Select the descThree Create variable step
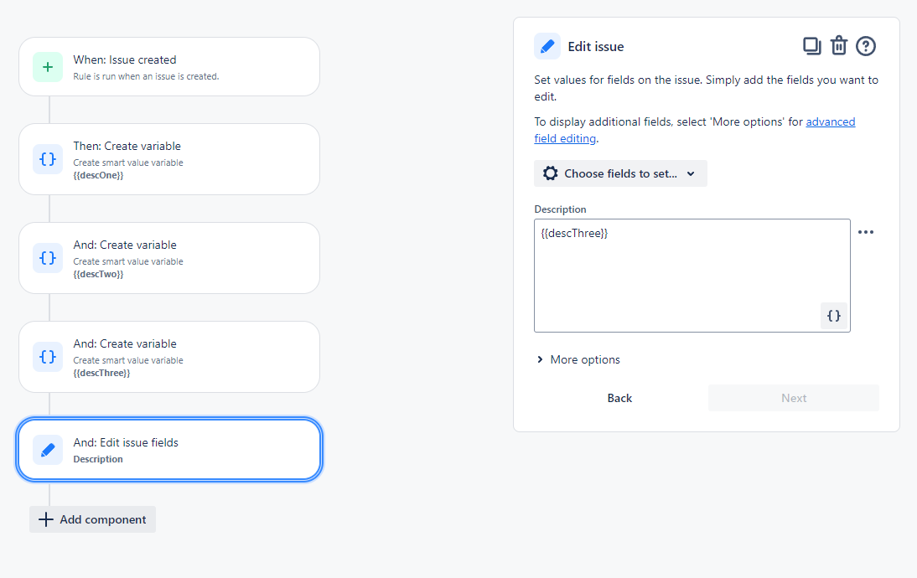917x578 pixels. coord(169,357)
